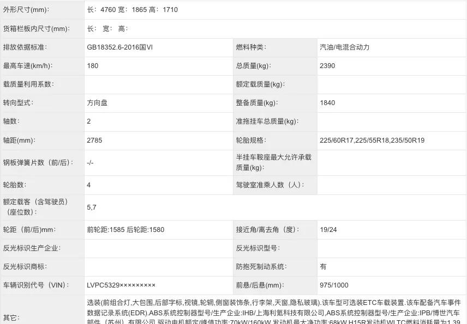Select the 反光标识商标 label

[x=25, y=267]
